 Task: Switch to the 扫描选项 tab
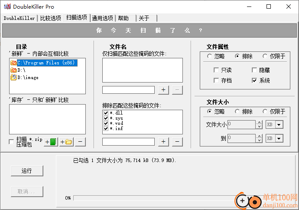tap(77, 18)
